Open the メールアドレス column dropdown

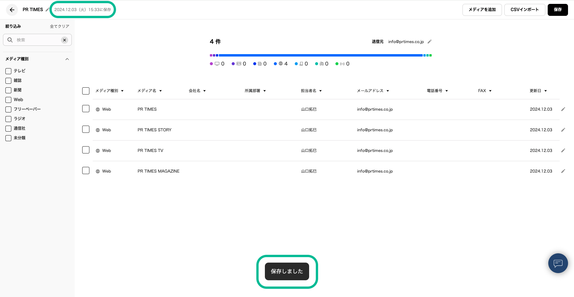click(388, 91)
